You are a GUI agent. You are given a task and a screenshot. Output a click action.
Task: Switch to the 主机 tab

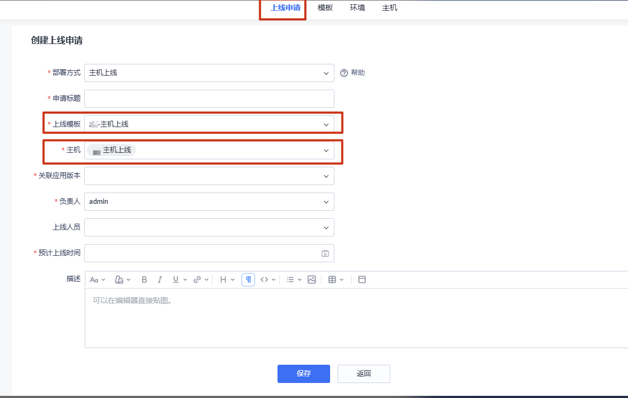(x=389, y=8)
